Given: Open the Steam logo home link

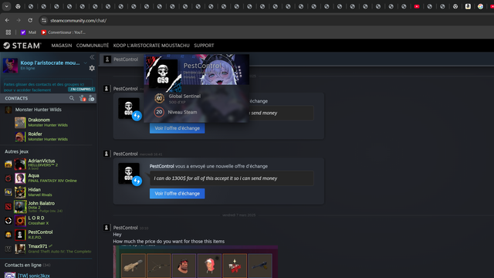Looking at the screenshot, I should click(x=22, y=46).
